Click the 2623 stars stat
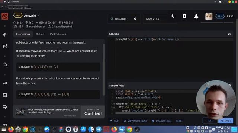This screenshot has height=133, width=238. (x=18, y=23)
